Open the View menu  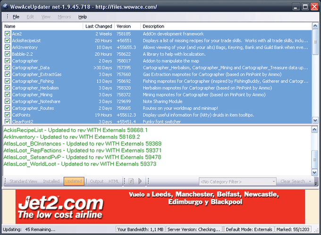[46, 17]
